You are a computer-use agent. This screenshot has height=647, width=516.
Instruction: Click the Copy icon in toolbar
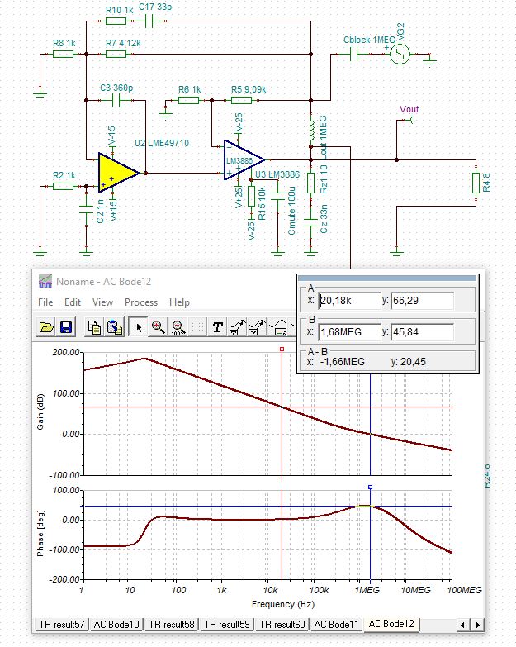pos(95,327)
